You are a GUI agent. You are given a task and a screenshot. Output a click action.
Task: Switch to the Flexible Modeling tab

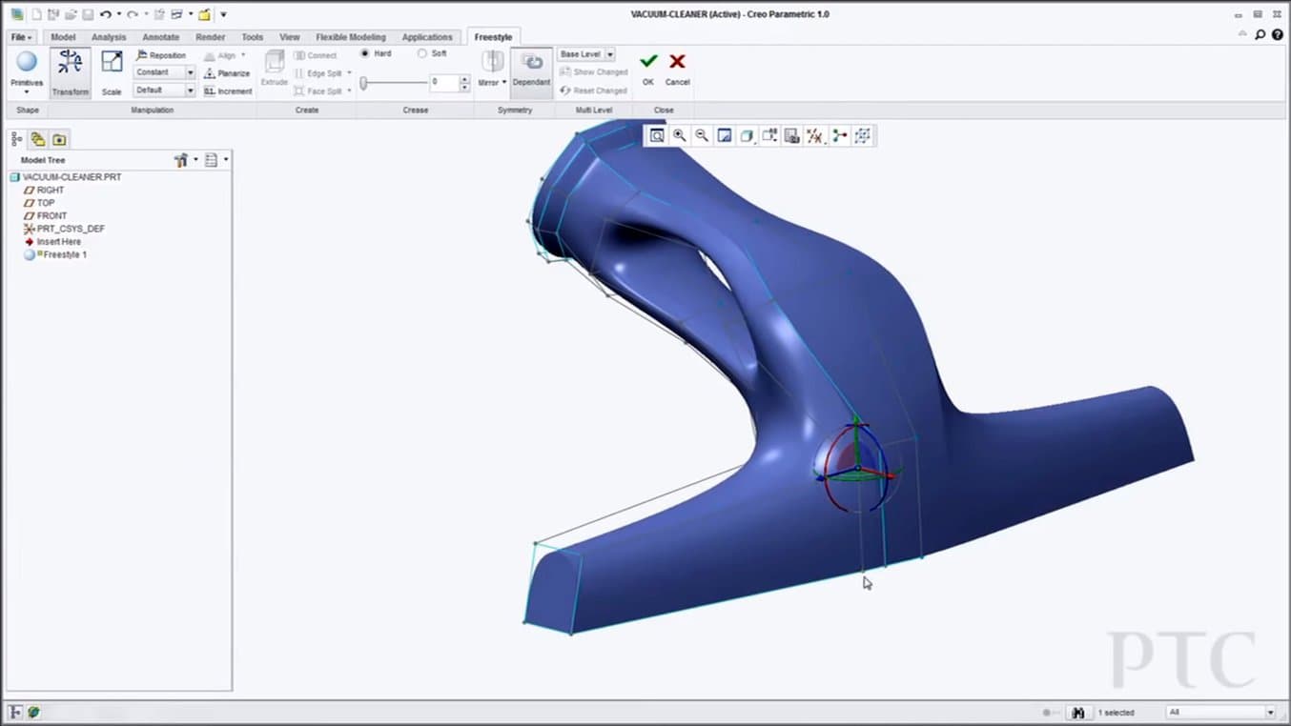pyautogui.click(x=350, y=37)
